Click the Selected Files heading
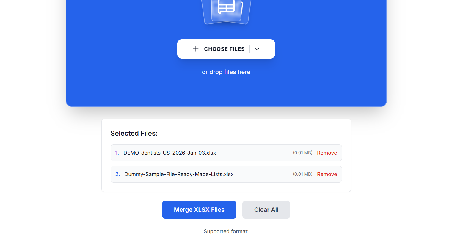The height and width of the screenshot is (237, 452). (x=134, y=133)
